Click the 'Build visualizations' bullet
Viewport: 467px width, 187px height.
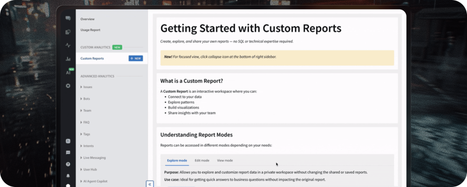coord(183,108)
